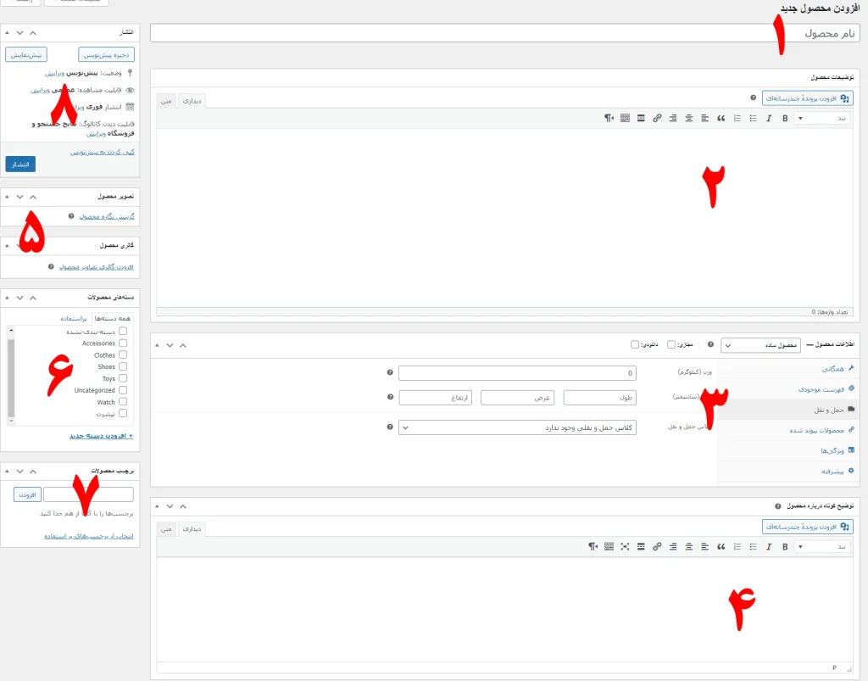The height and width of the screenshot is (681, 868).
Task: Click insert link icon in product description toolbar
Action: [657, 118]
